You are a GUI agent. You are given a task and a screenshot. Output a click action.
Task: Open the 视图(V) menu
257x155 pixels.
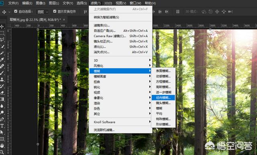(121, 3)
